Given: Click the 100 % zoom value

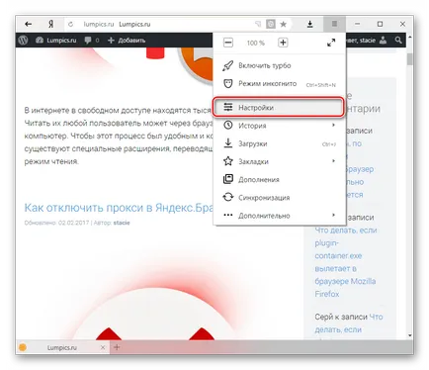Looking at the screenshot, I should pyautogui.click(x=256, y=43).
